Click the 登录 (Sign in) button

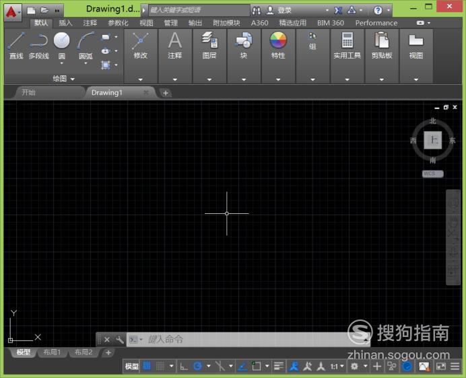pos(285,10)
